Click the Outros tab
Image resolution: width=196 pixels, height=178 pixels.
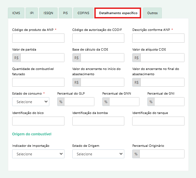tap(152, 13)
